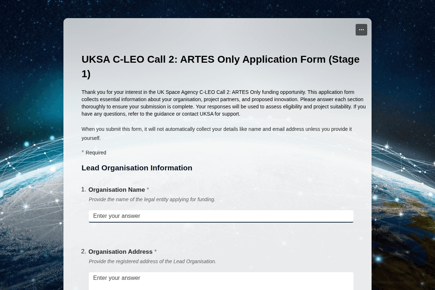
Task: Click the asterisk next to Organisation Name
Action: (148, 189)
